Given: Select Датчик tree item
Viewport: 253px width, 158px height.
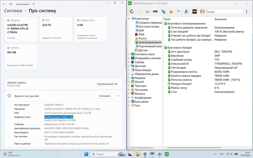Looking at the screenshot, I should coord(141,50).
